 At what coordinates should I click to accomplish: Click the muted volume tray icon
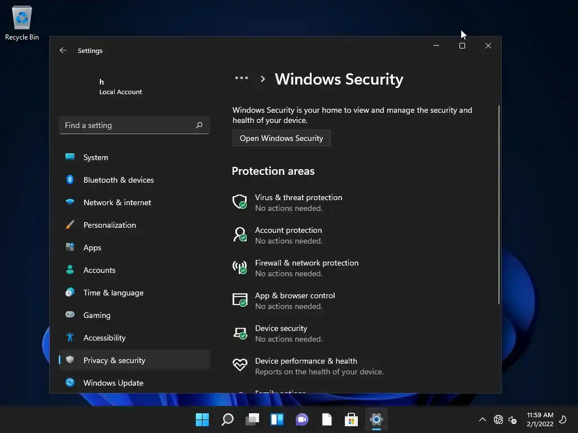coord(513,419)
